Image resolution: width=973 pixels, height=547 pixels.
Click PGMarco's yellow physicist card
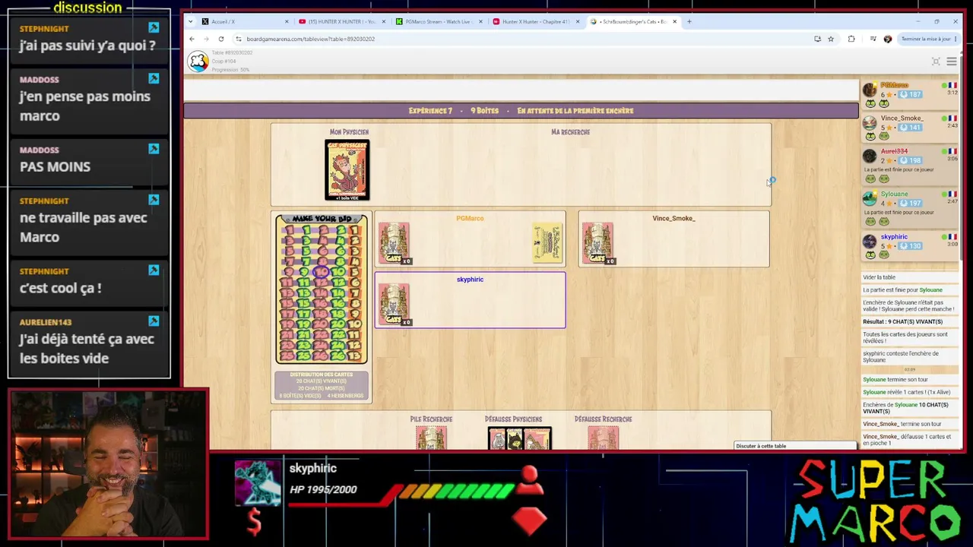point(547,243)
